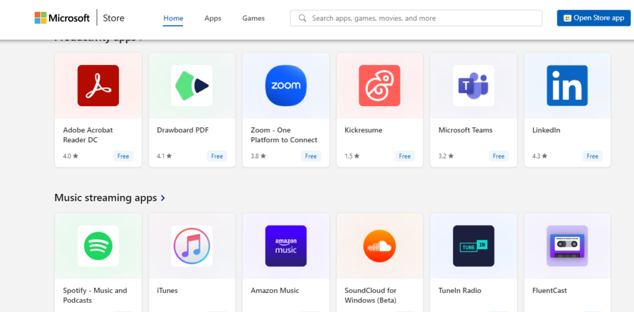Click the FluentCast title text
The image size is (634, 312).
(550, 290)
